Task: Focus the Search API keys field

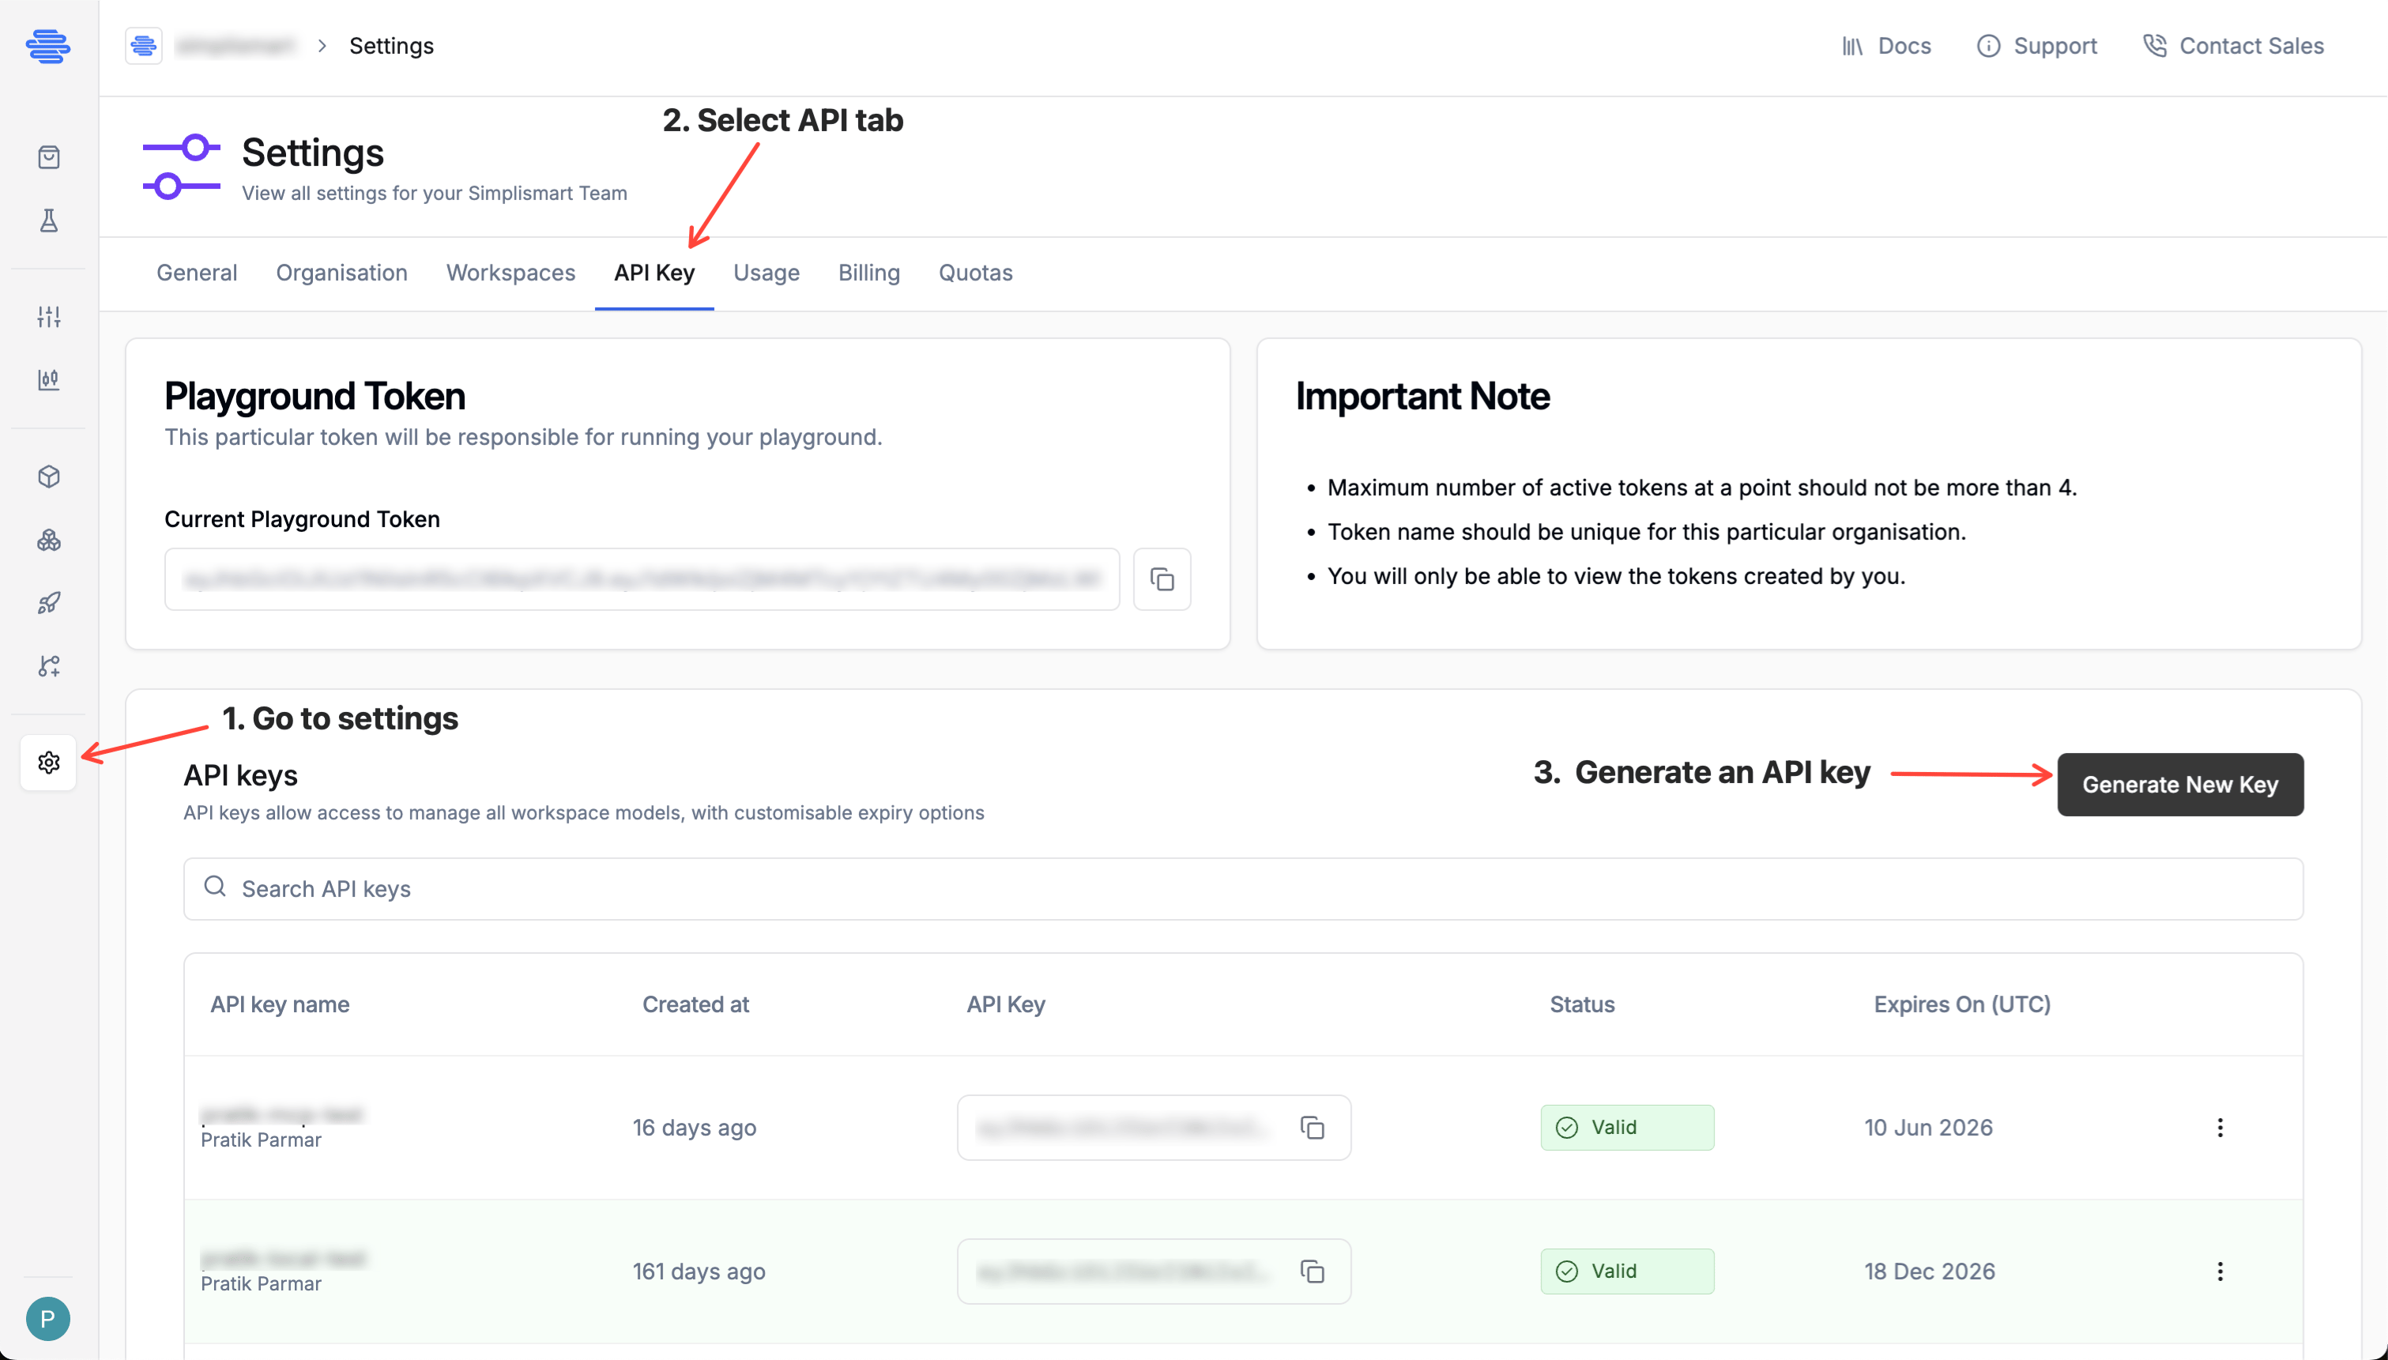Action: point(1243,889)
